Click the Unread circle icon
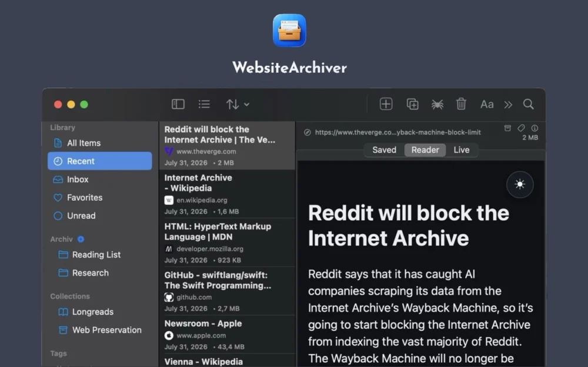Screen dimensions: 588x367 (58, 216)
